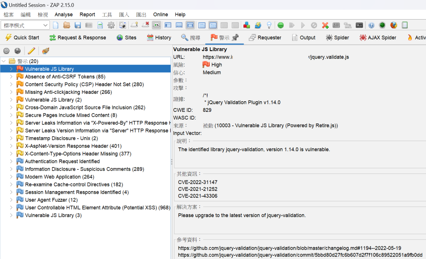Click the gray globe icon in alerts panel
The width and height of the screenshot is (426, 259).
(18, 51)
